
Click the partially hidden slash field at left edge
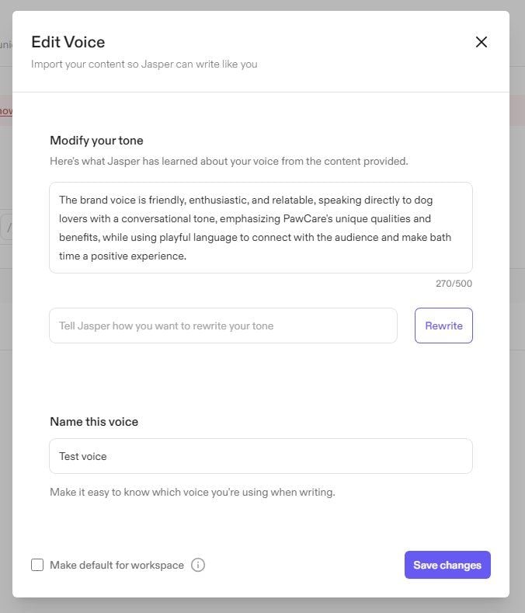(6, 228)
